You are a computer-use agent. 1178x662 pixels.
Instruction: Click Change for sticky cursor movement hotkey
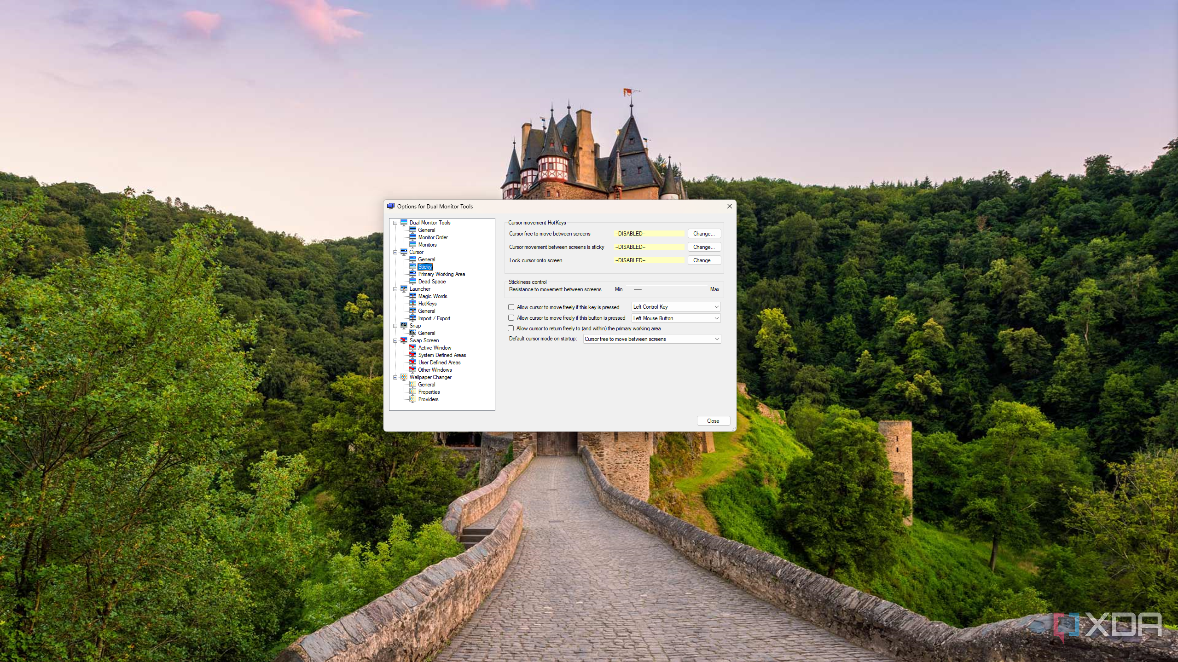point(704,247)
